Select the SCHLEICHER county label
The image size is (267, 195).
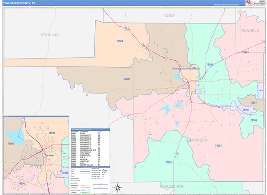click(171, 187)
